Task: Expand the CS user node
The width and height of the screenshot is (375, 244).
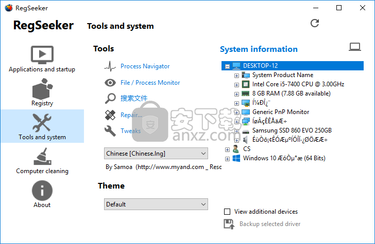Action: pyautogui.click(x=227, y=150)
